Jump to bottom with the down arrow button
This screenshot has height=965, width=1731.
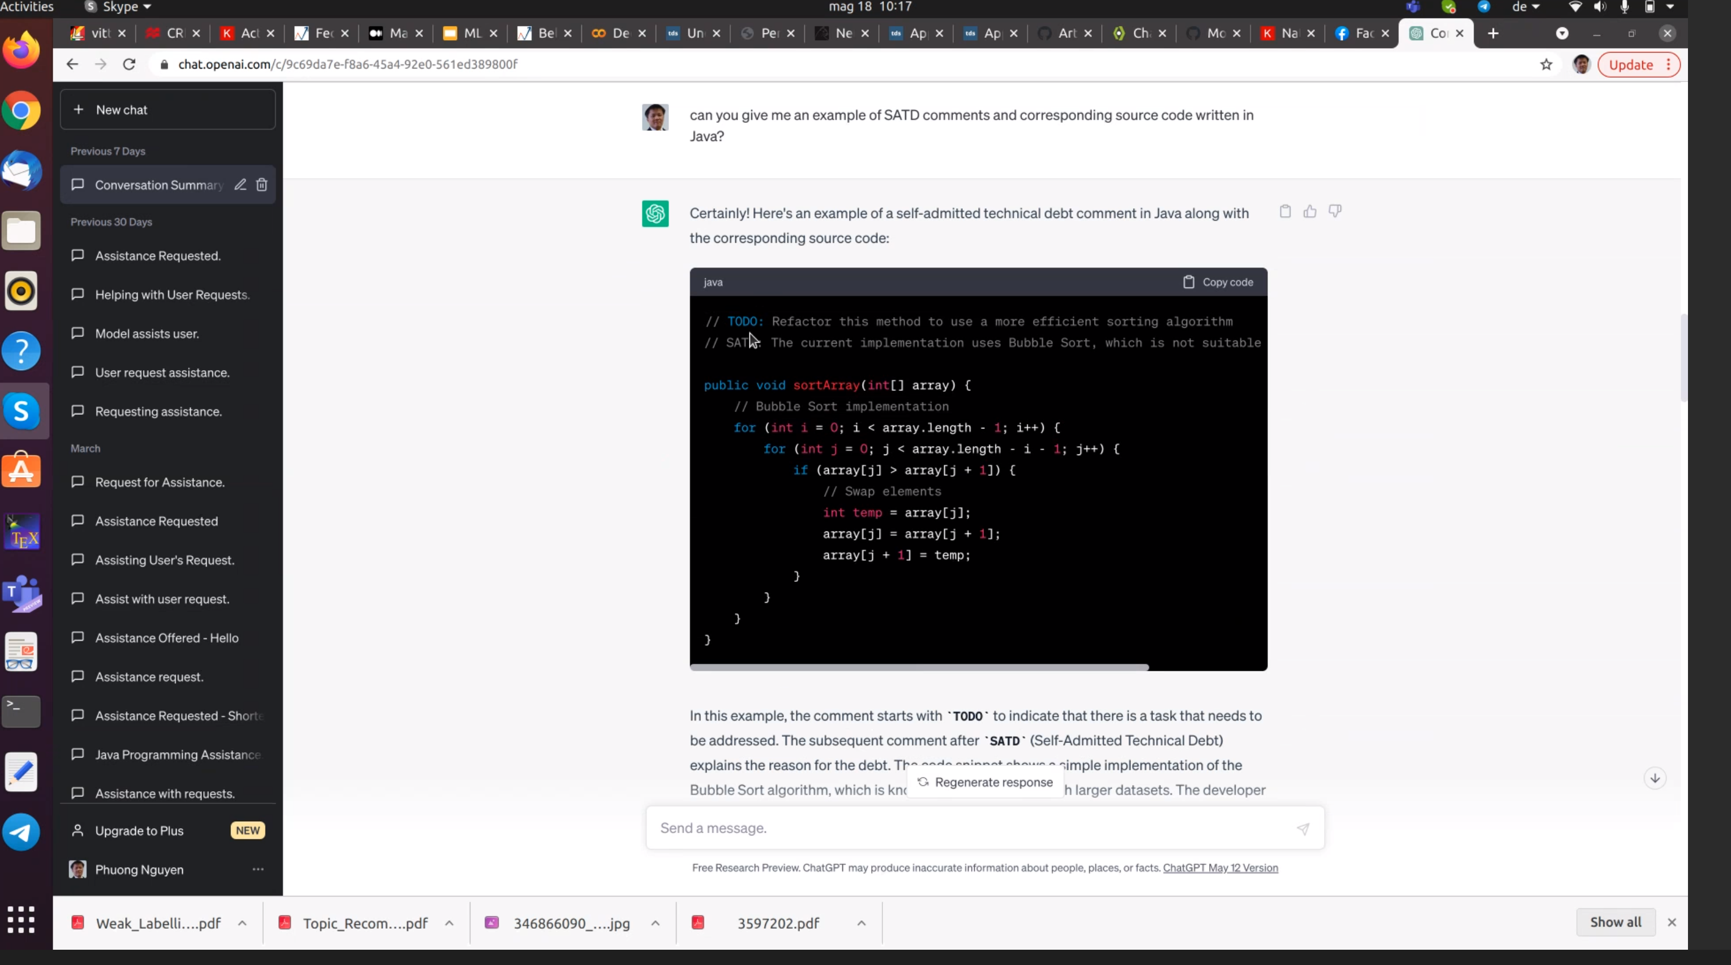[x=1655, y=778]
